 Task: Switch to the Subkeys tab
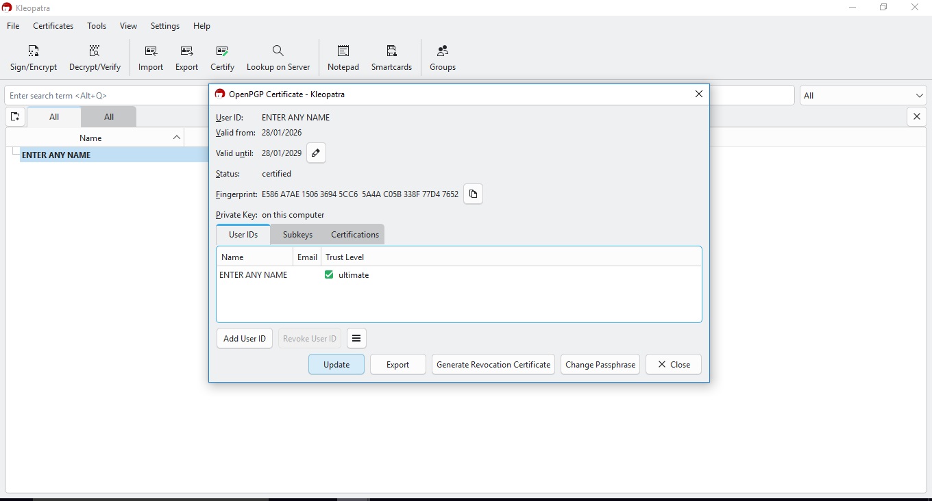297,235
